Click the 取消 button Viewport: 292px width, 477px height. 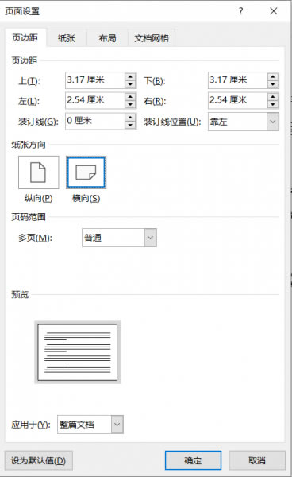point(257,460)
